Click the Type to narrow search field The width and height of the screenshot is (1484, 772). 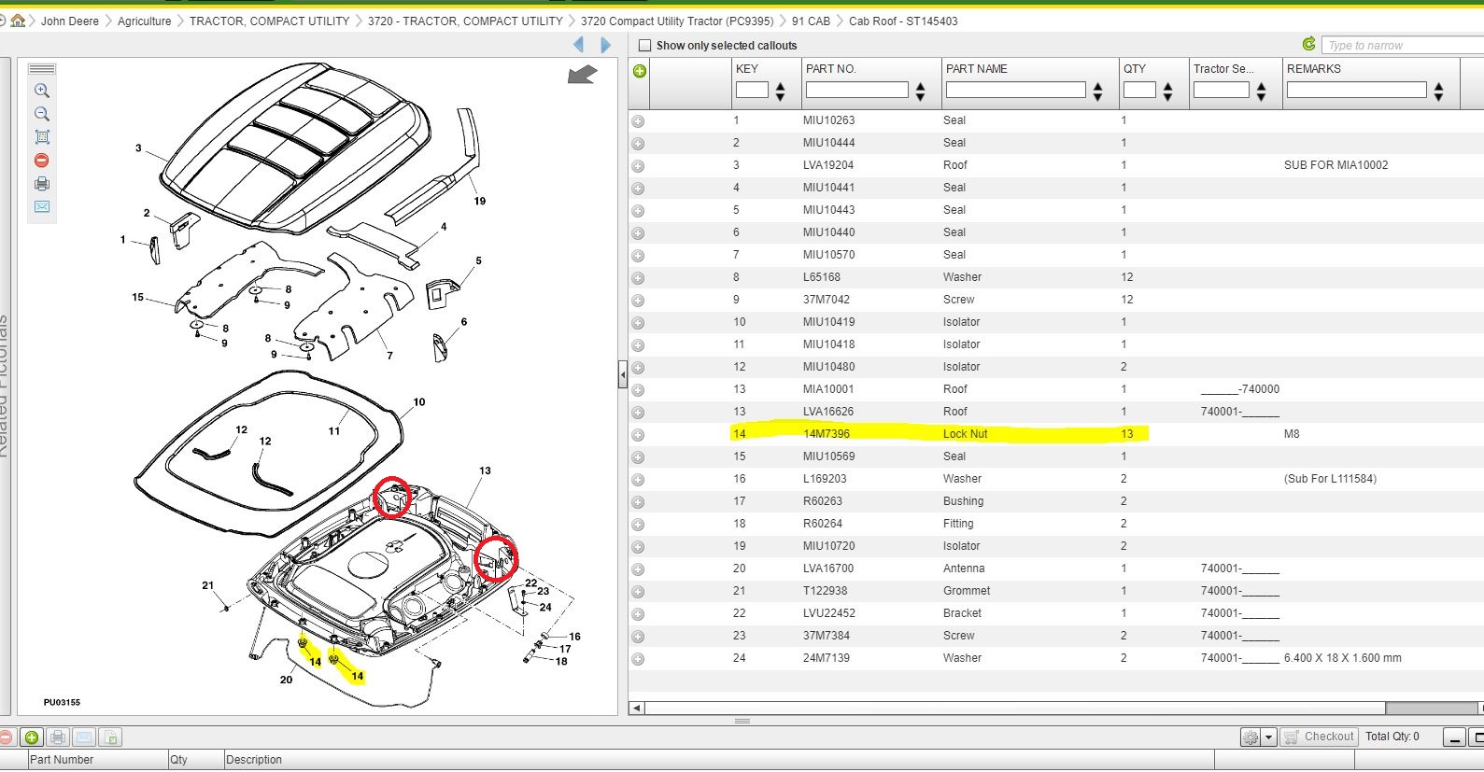pyautogui.click(x=1401, y=45)
